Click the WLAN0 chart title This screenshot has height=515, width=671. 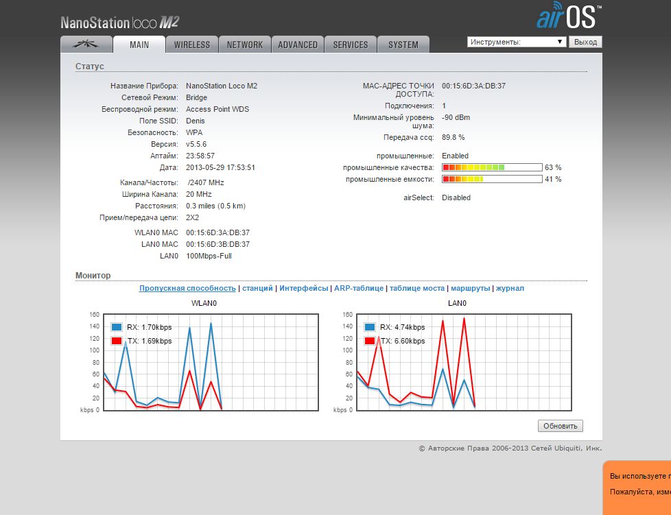[204, 303]
